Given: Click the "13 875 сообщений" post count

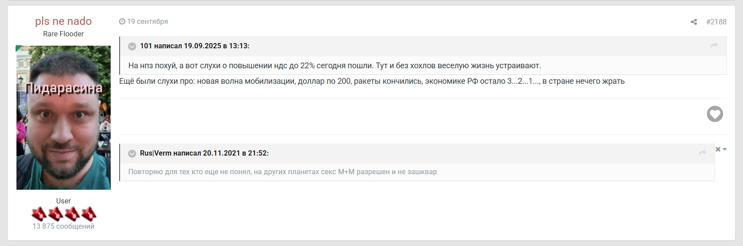Looking at the screenshot, I should (x=64, y=226).
